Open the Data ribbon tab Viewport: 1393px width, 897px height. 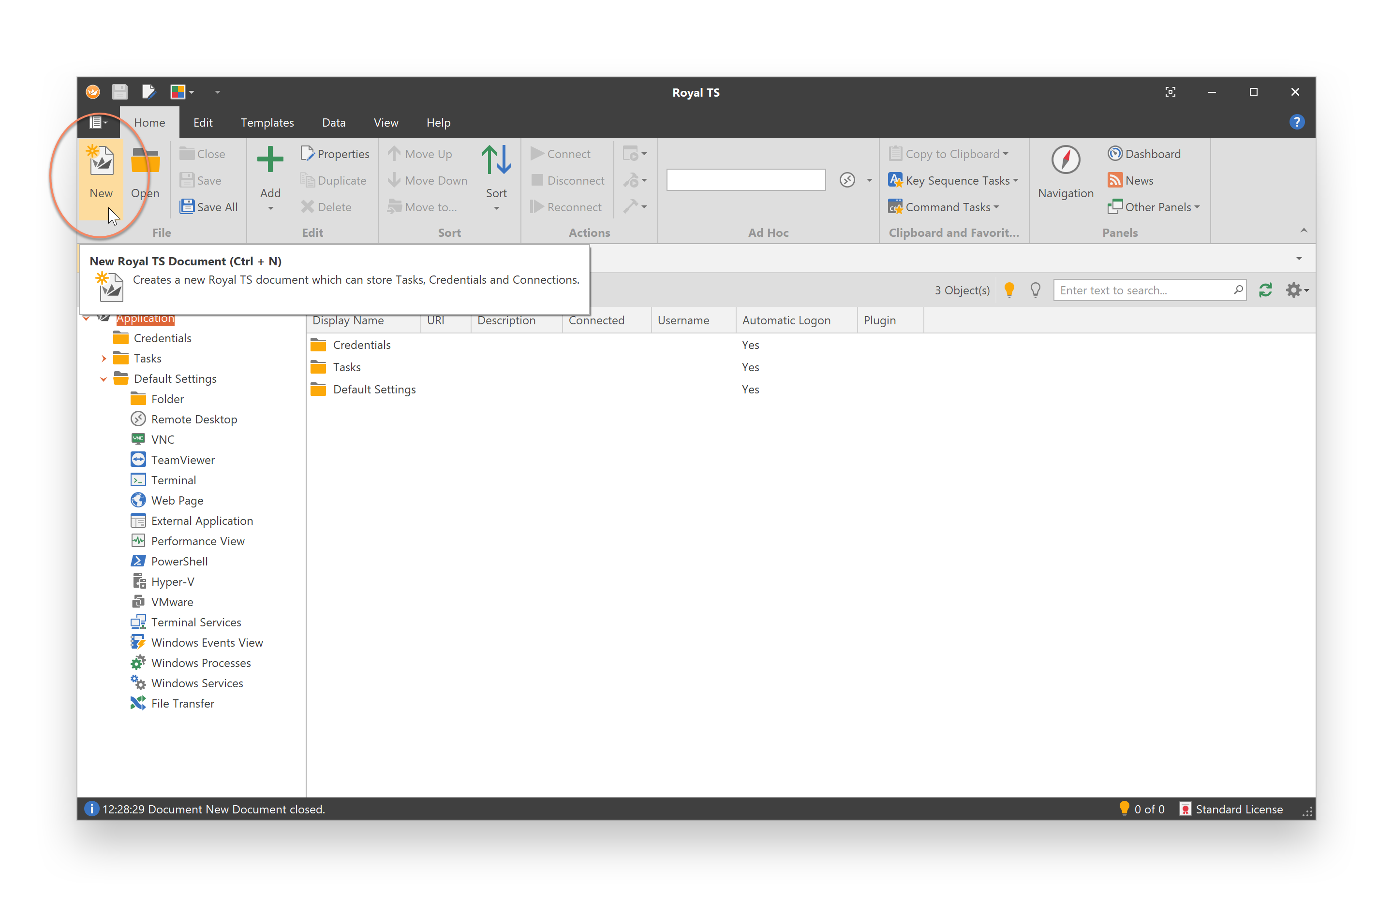[x=333, y=122]
